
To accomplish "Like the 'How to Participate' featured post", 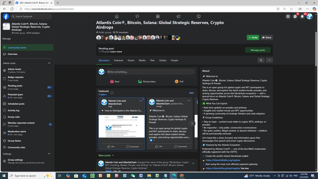I will click(111, 146).
